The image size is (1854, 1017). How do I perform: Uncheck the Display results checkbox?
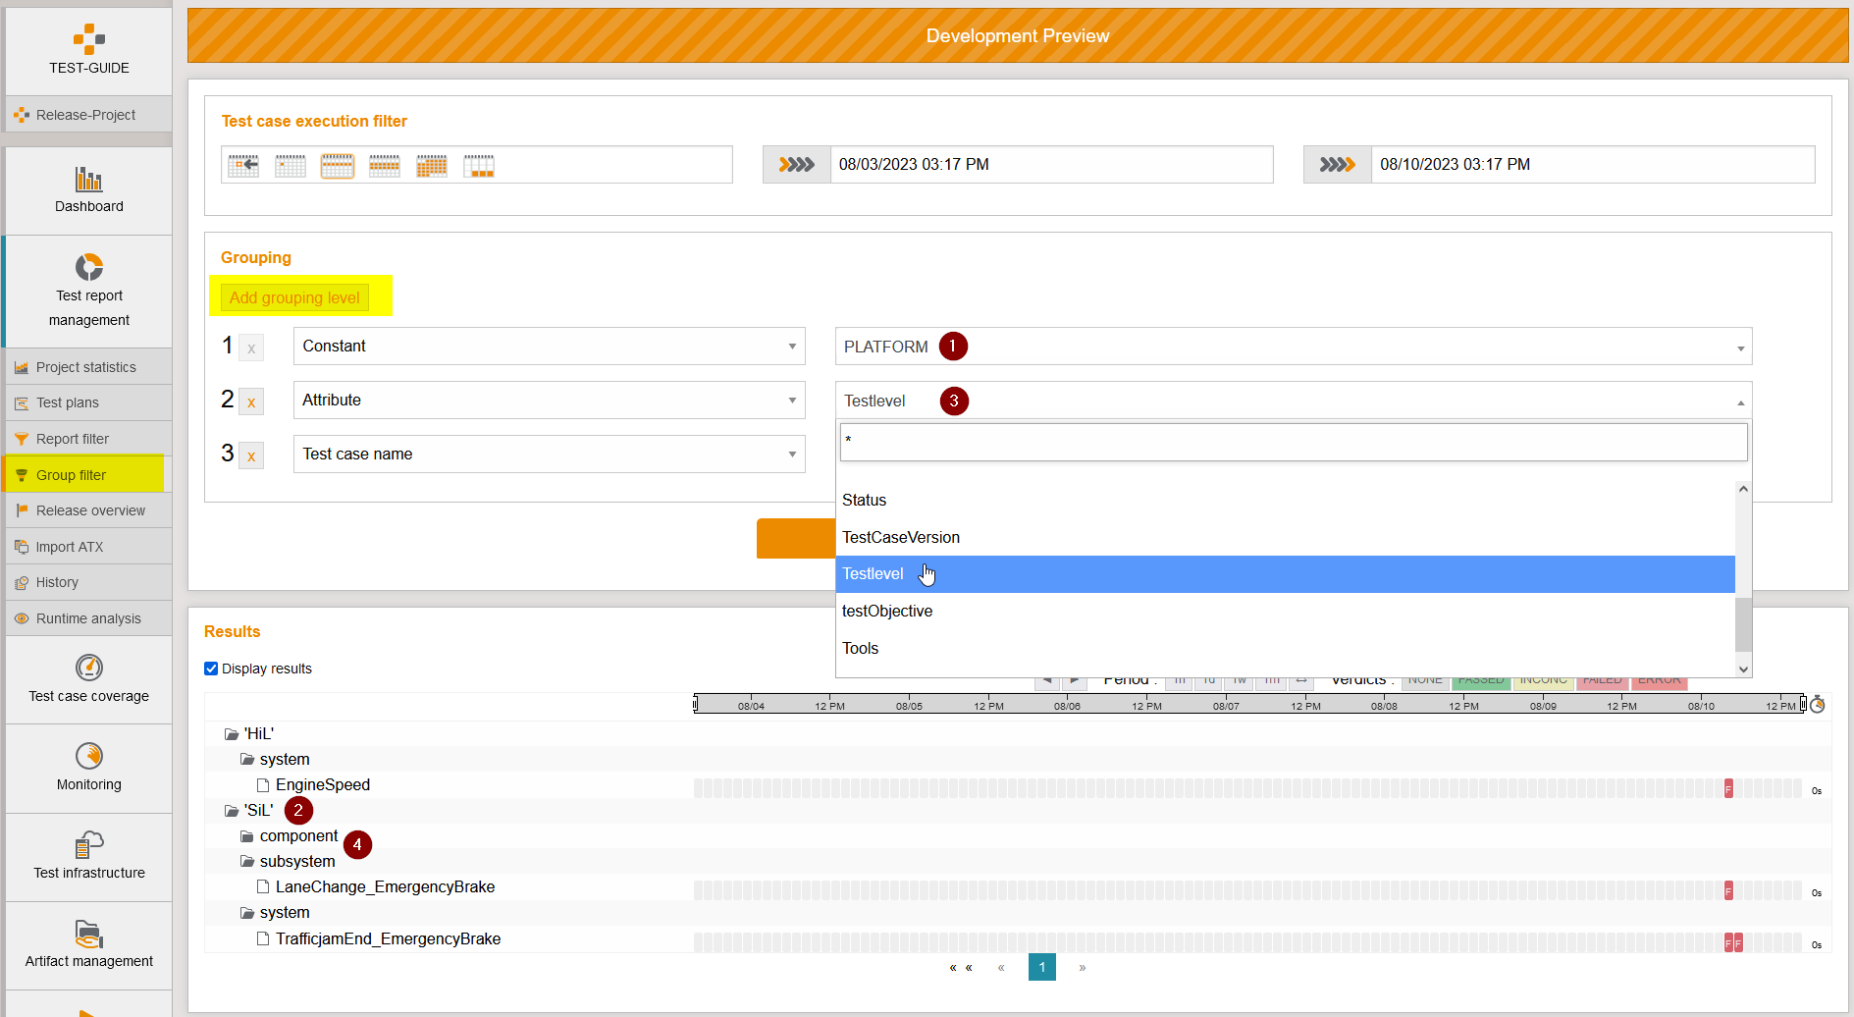211,668
